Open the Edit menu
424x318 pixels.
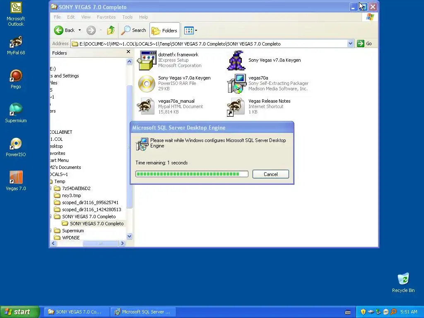(71, 17)
